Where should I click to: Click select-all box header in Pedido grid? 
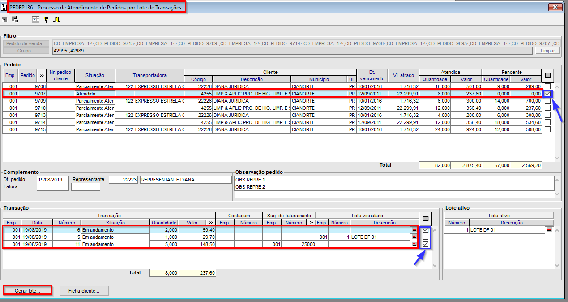548,75
